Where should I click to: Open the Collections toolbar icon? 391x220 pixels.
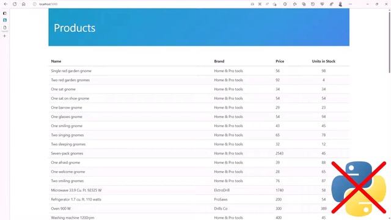point(304,4)
